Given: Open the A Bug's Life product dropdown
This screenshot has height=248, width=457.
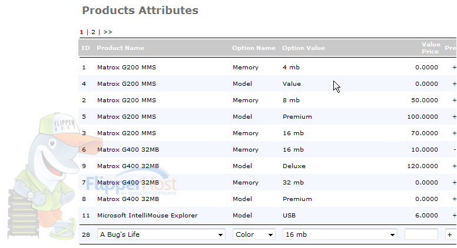Looking at the screenshot, I should coord(161,234).
